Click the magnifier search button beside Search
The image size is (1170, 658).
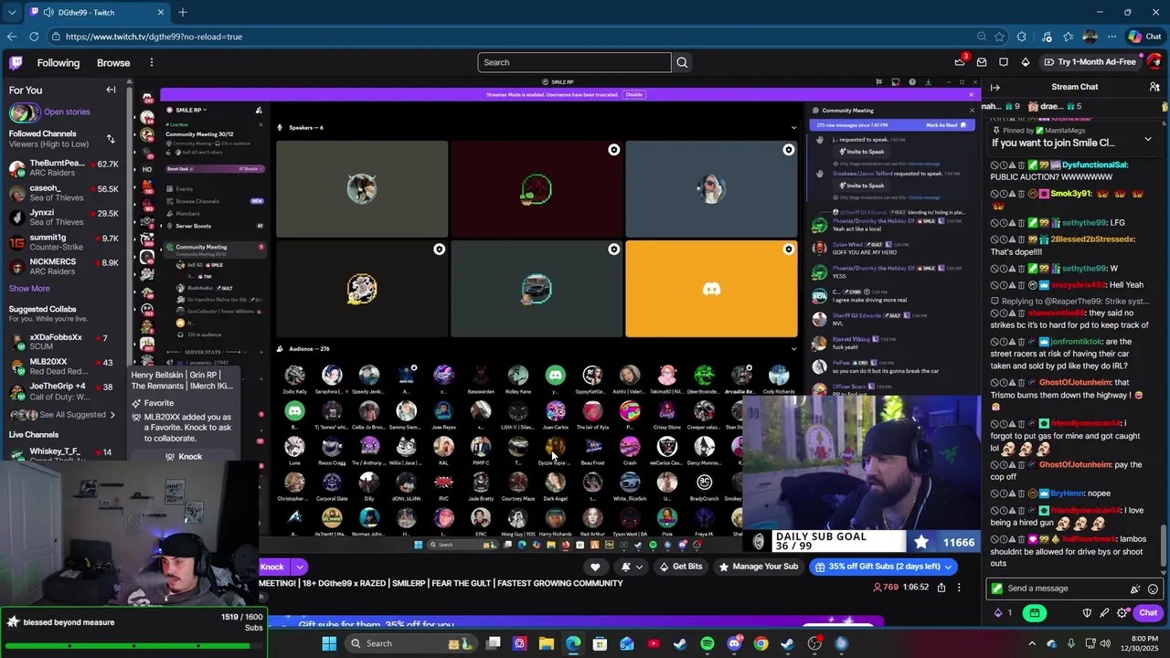(x=682, y=62)
